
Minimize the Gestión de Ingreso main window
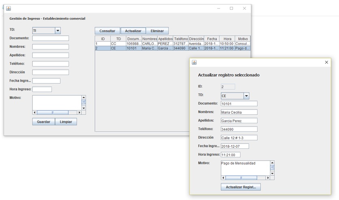(218, 8)
